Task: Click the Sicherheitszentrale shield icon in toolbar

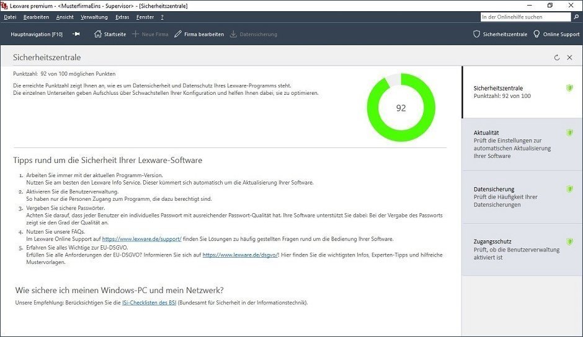Action: tap(477, 34)
